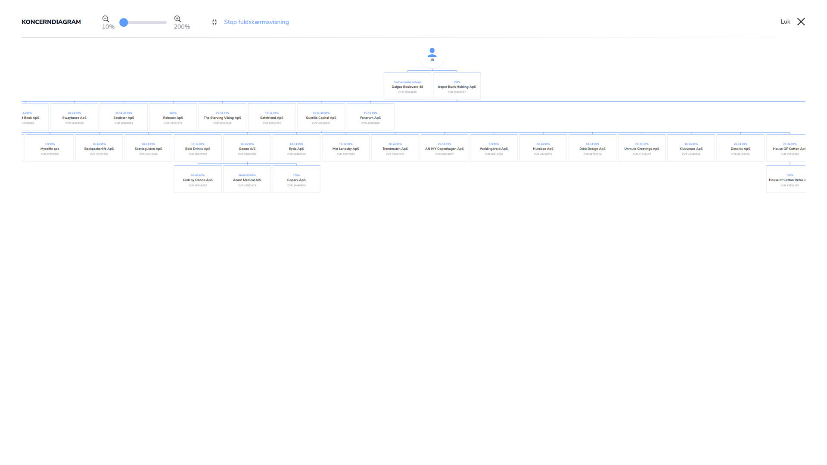
Task: Open the Gopark ApS card
Action: pyautogui.click(x=296, y=179)
